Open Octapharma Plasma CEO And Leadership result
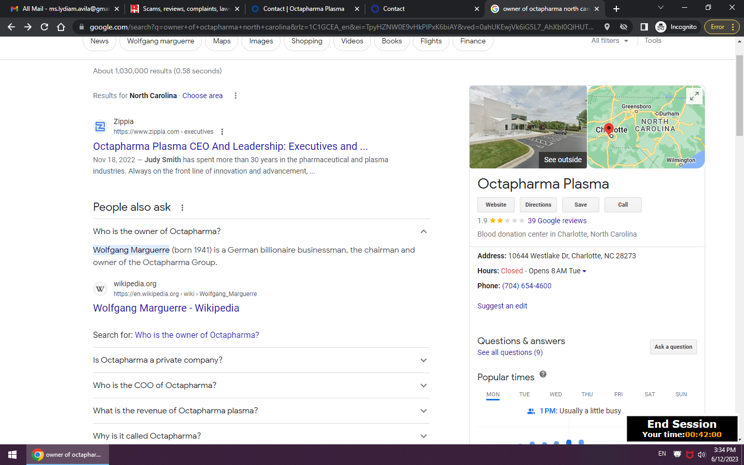 coord(230,146)
